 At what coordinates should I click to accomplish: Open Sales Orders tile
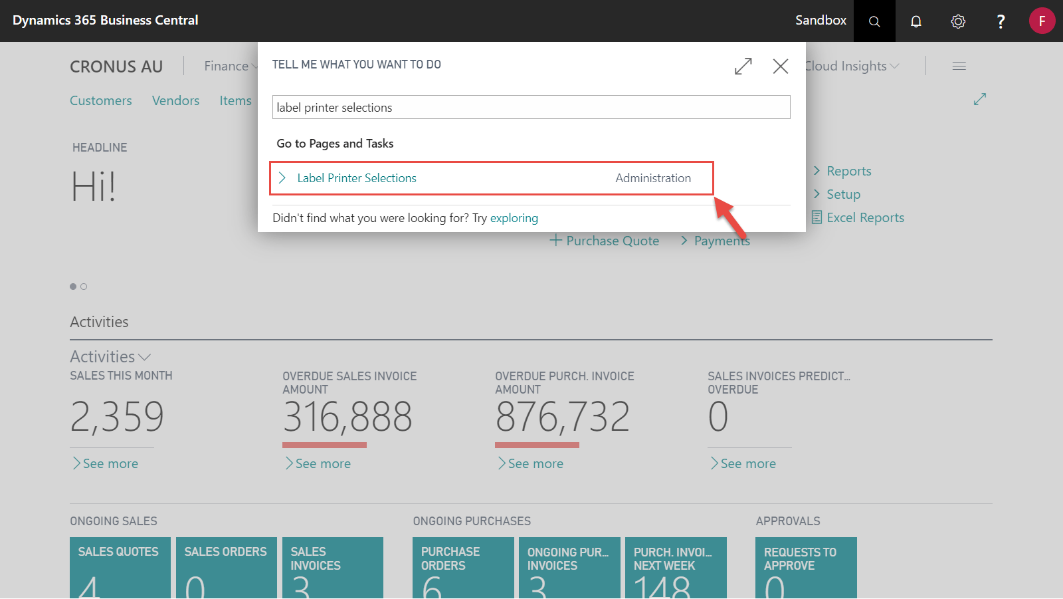[x=227, y=568]
